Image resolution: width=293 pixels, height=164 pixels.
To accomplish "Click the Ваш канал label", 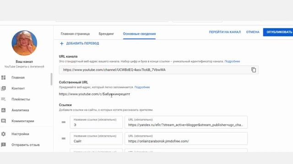I will coord(24,61).
